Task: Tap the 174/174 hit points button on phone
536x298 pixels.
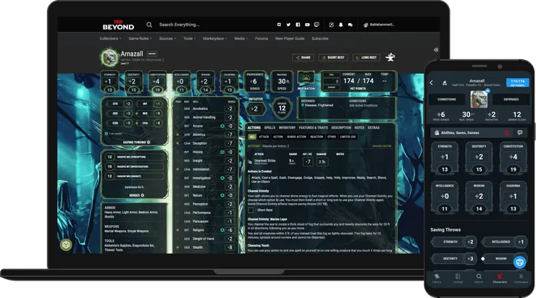Action: click(518, 82)
